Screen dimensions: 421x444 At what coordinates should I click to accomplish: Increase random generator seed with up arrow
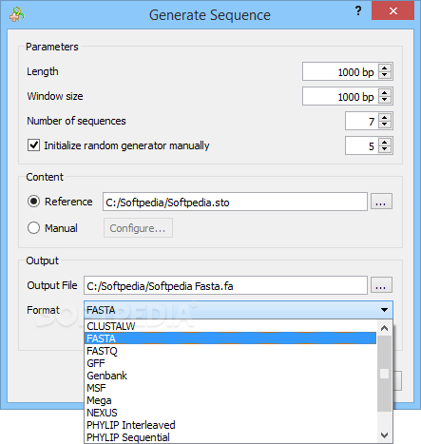point(385,142)
